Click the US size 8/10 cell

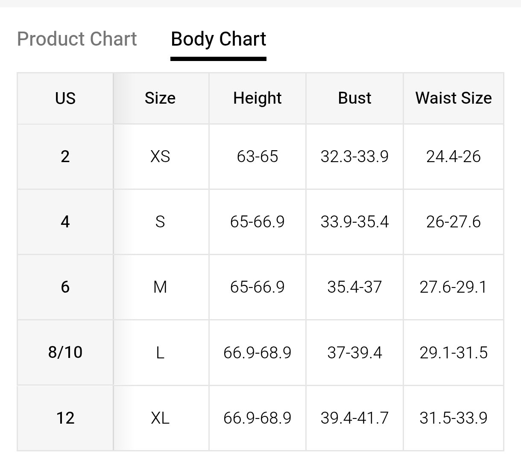tap(65, 352)
